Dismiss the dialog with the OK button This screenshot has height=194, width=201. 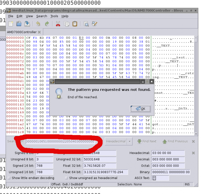coord(140,109)
